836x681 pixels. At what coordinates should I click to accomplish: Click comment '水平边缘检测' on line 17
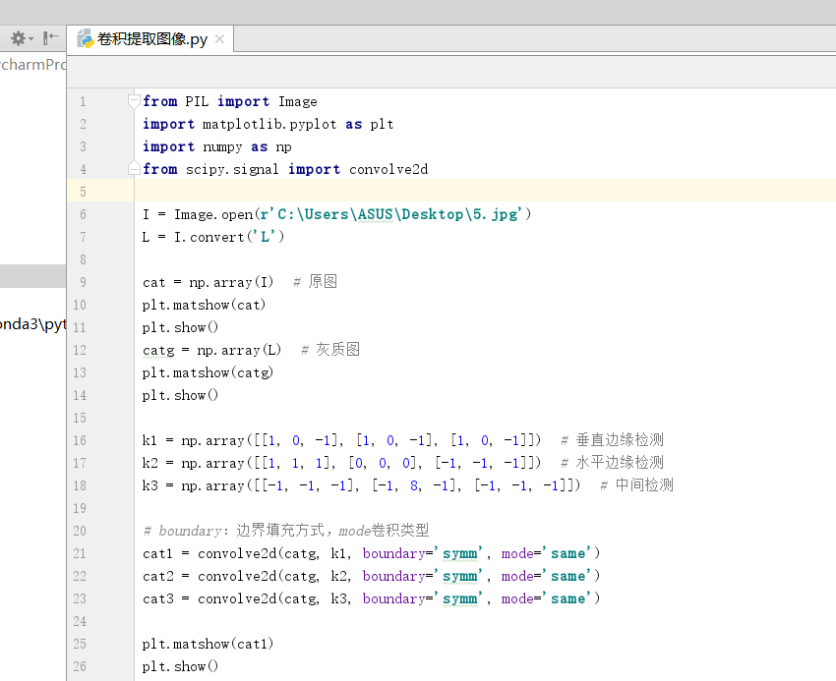pyautogui.click(x=620, y=462)
